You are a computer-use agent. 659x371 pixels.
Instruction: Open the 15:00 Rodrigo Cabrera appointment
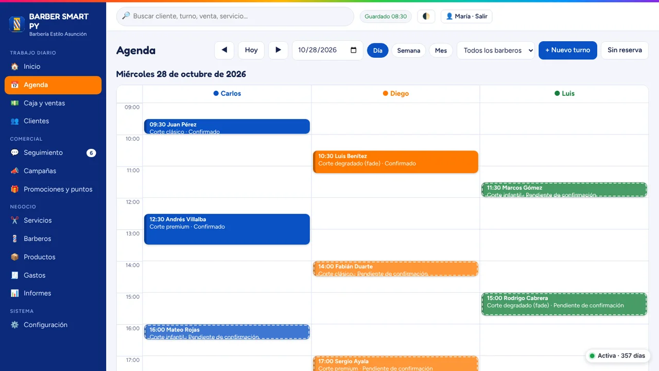[564, 304]
